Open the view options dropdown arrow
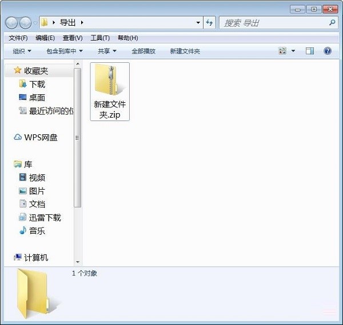The width and height of the screenshot is (343, 325). pos(293,51)
